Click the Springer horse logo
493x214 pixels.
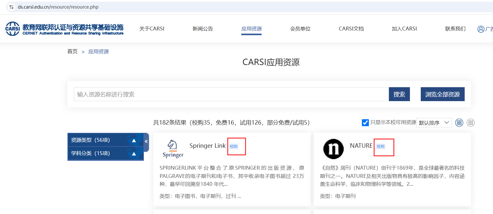click(x=173, y=149)
